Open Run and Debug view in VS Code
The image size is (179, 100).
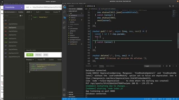coord(64,22)
